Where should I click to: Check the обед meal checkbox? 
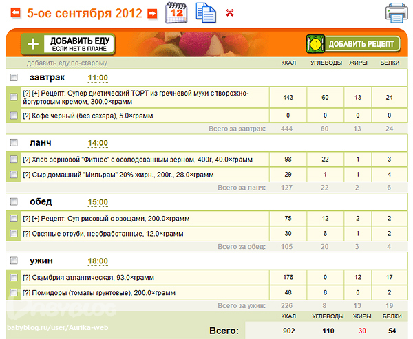coord(14,202)
